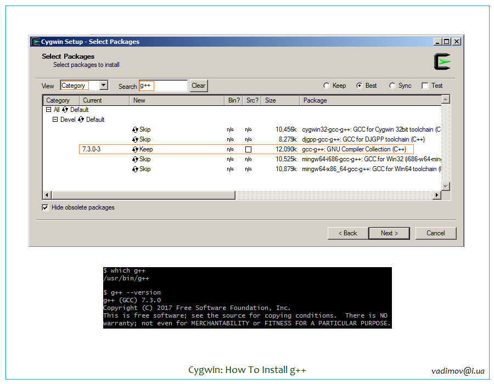This screenshot has height=384, width=494.
Task: Click the 10,456k size value
Action: [286, 129]
